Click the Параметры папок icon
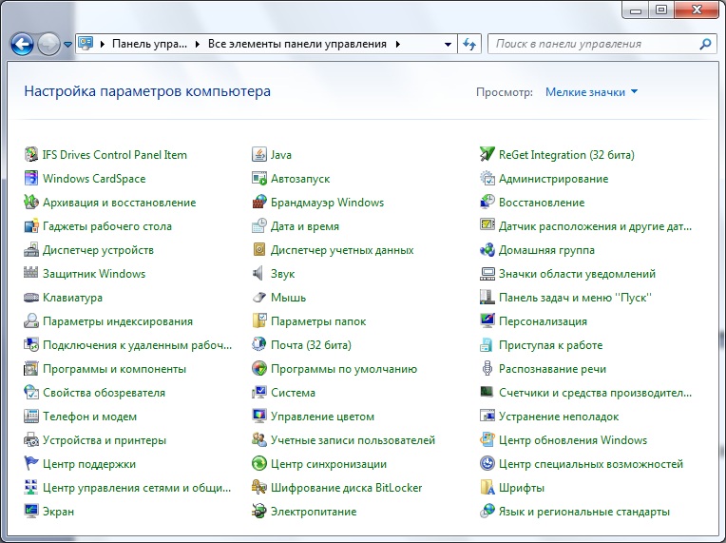The width and height of the screenshot is (726, 543). click(x=259, y=321)
